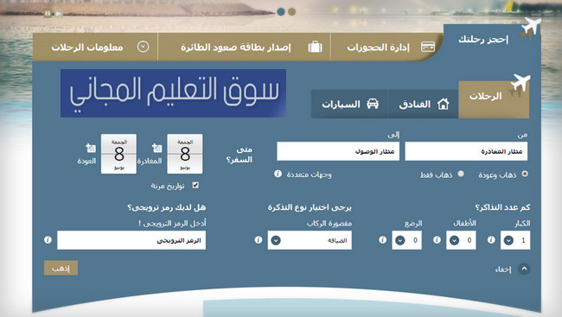Pause the banner slideshow
The image size is (562, 317).
48,13
